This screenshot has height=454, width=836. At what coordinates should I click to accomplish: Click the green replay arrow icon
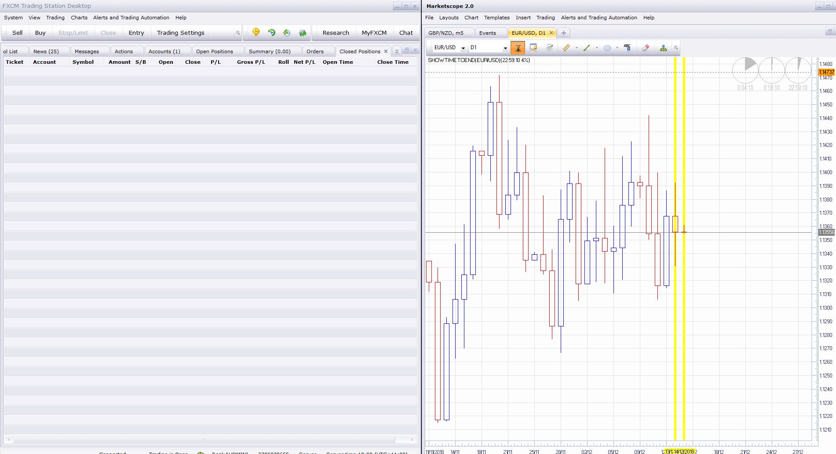(271, 32)
